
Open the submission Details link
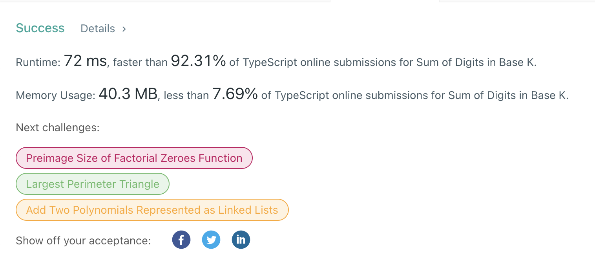pos(98,29)
